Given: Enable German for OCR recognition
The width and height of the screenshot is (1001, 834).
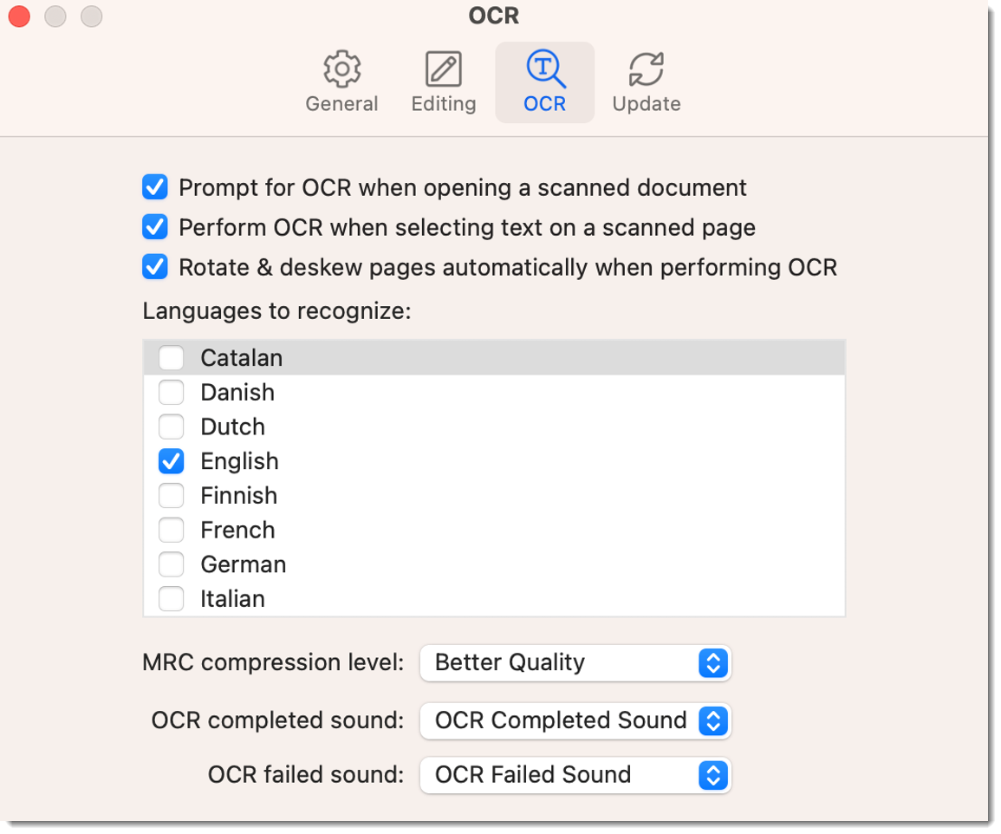Looking at the screenshot, I should pos(171,564).
